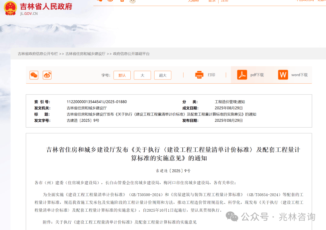Click the attachment line starting 附件：关于执行
The image size is (326, 230).
pos(120,222)
